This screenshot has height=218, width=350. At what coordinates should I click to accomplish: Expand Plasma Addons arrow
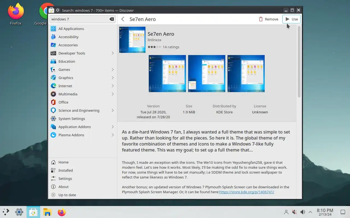tap(112, 135)
